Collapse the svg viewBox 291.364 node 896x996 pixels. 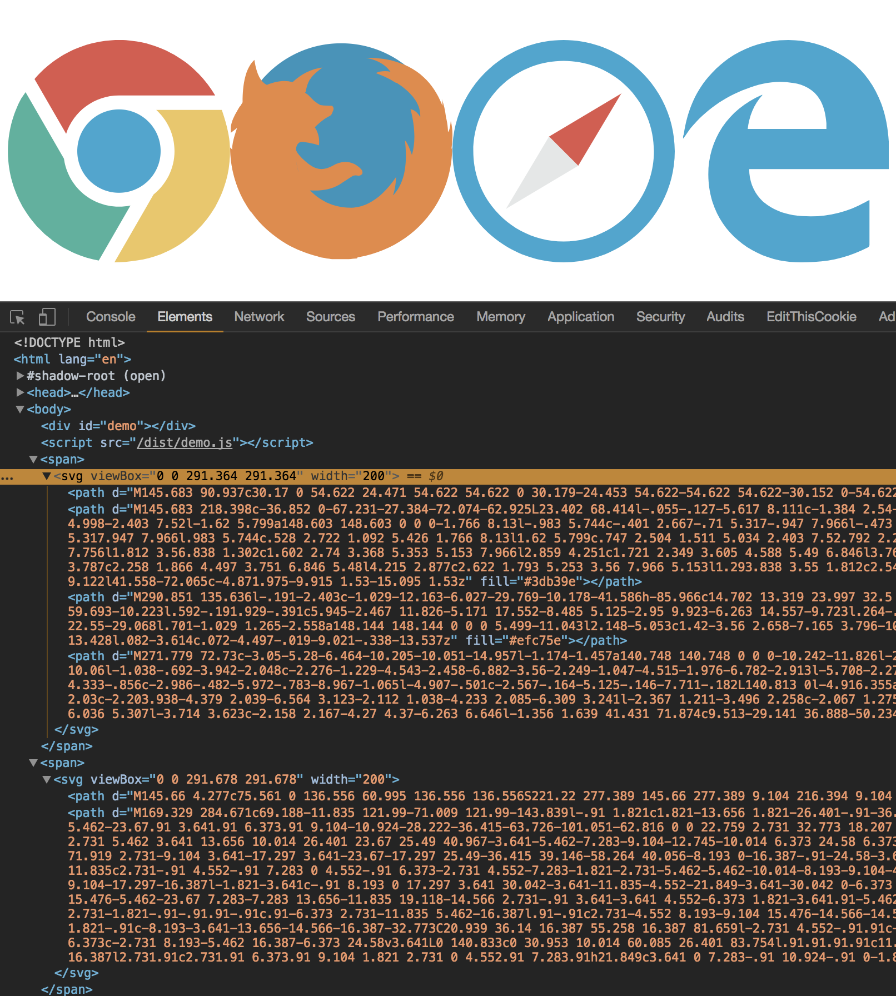[x=47, y=476]
